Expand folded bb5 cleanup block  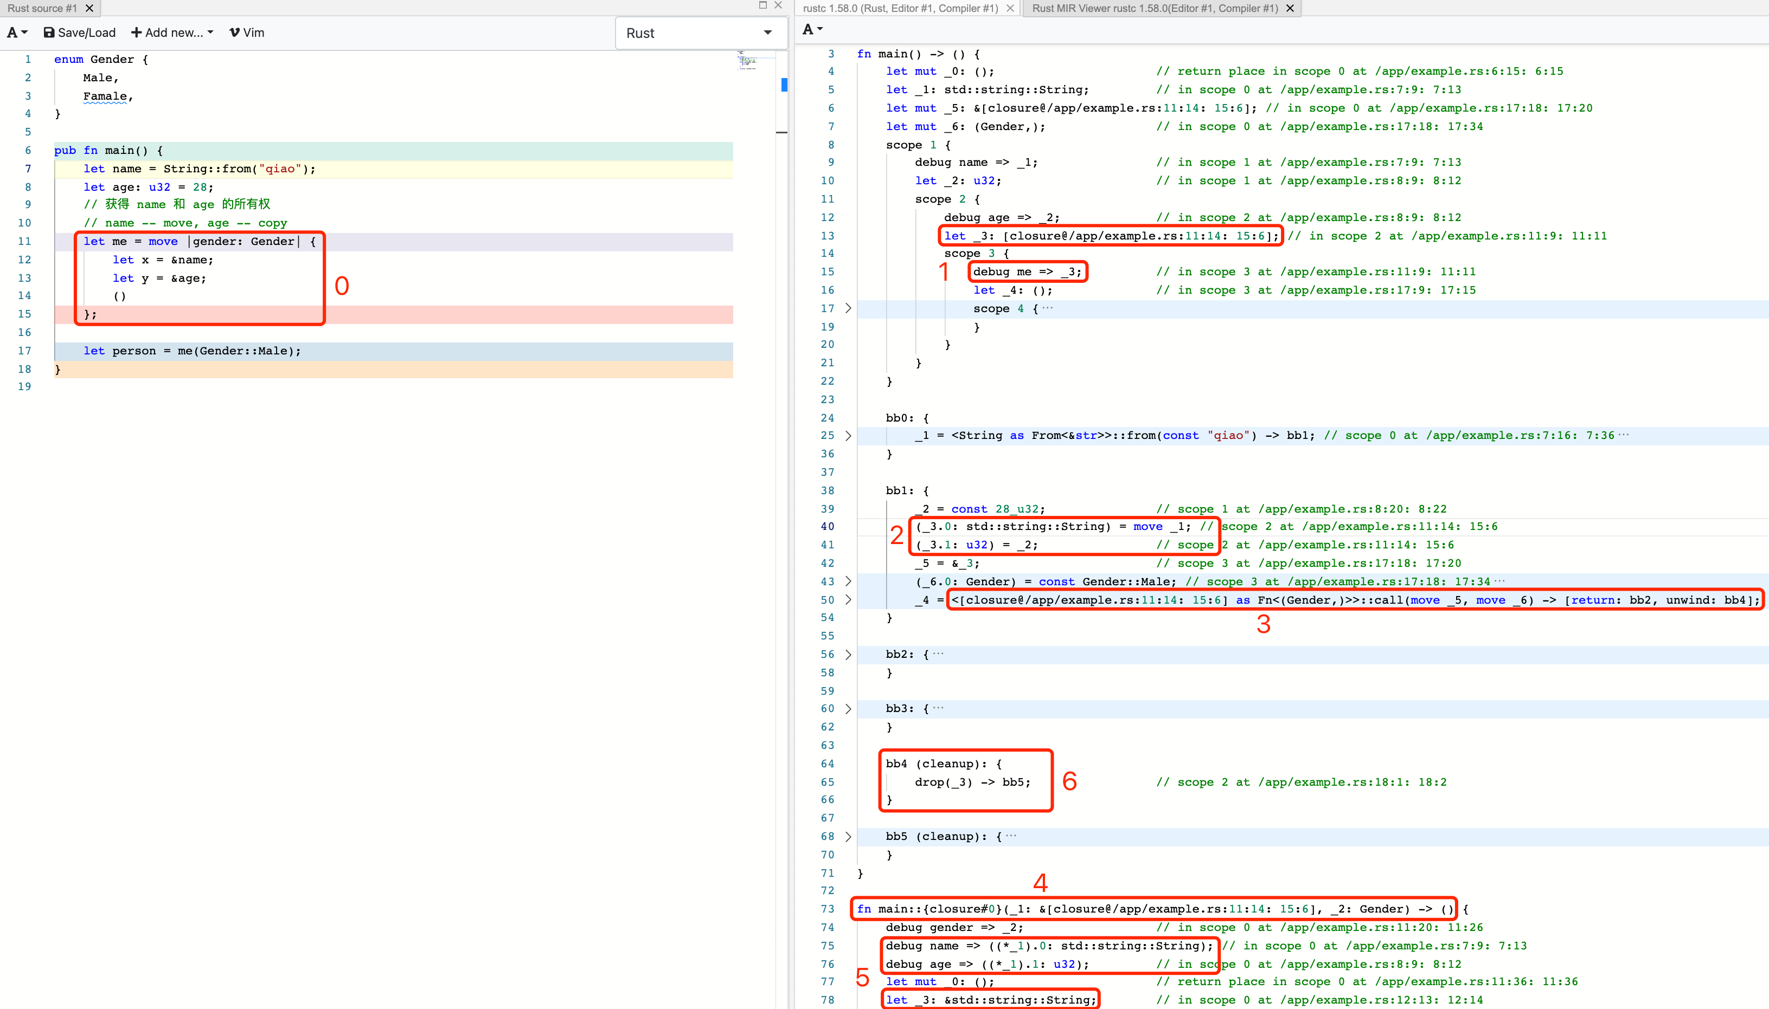(x=848, y=837)
